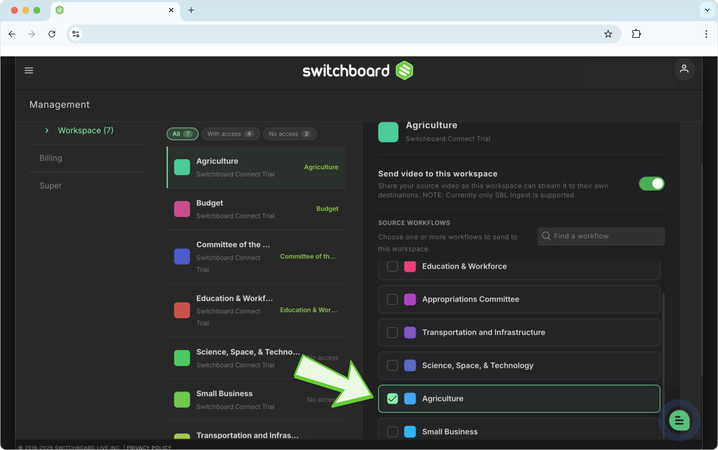Viewport: 718px width, 450px height.
Task: Expand the Workspace (7) chevron
Action: (x=47, y=130)
